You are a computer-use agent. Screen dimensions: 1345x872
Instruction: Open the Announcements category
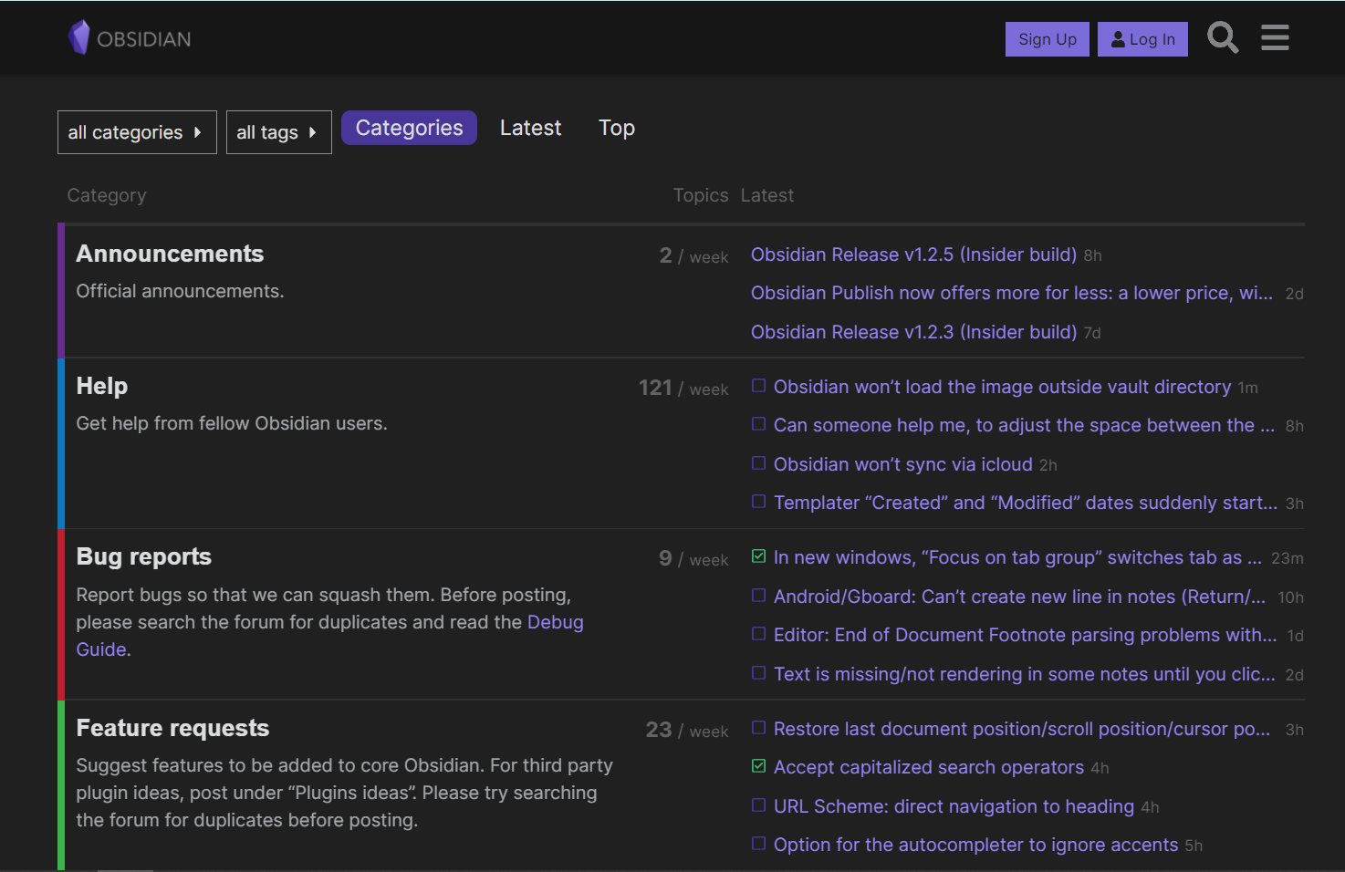point(170,254)
